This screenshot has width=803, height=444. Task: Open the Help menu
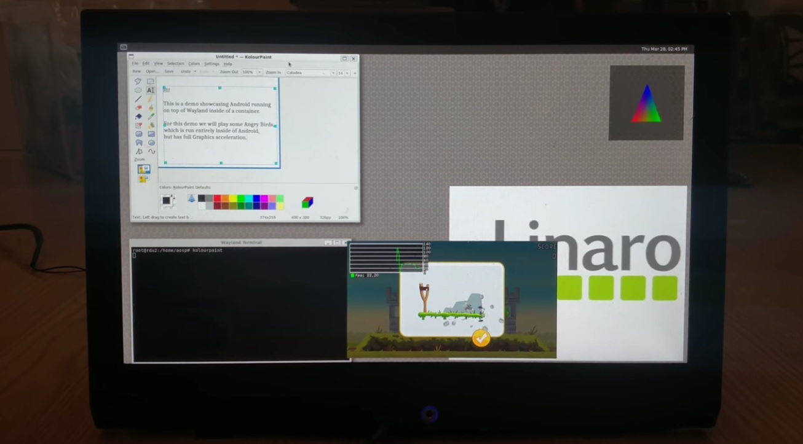pos(227,64)
